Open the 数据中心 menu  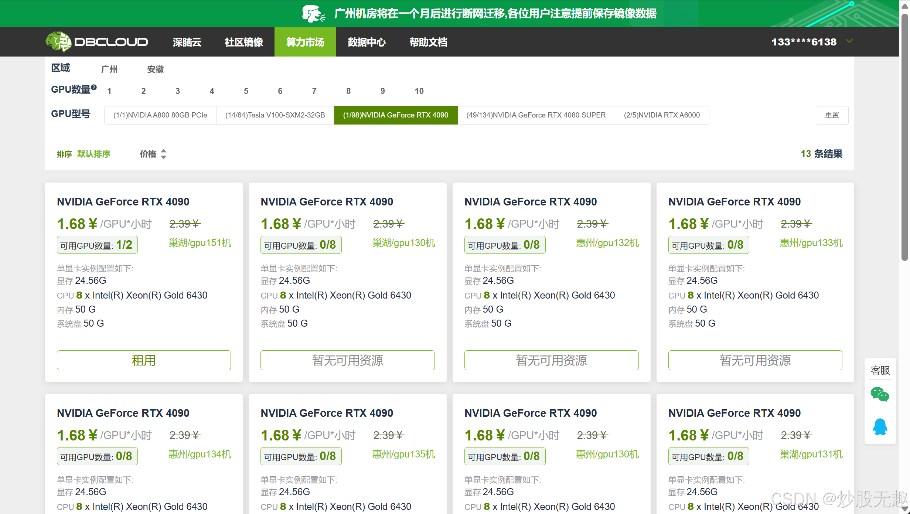(x=367, y=42)
